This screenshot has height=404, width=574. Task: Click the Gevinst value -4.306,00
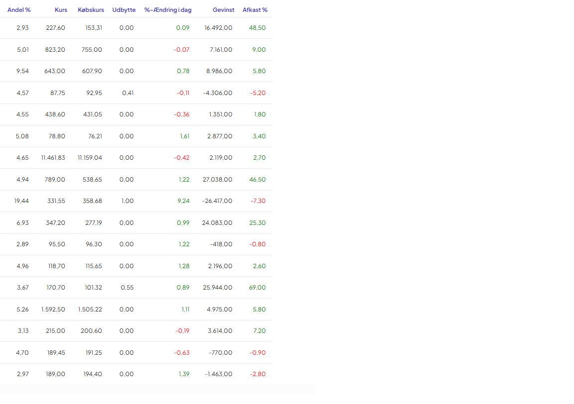[x=218, y=93]
